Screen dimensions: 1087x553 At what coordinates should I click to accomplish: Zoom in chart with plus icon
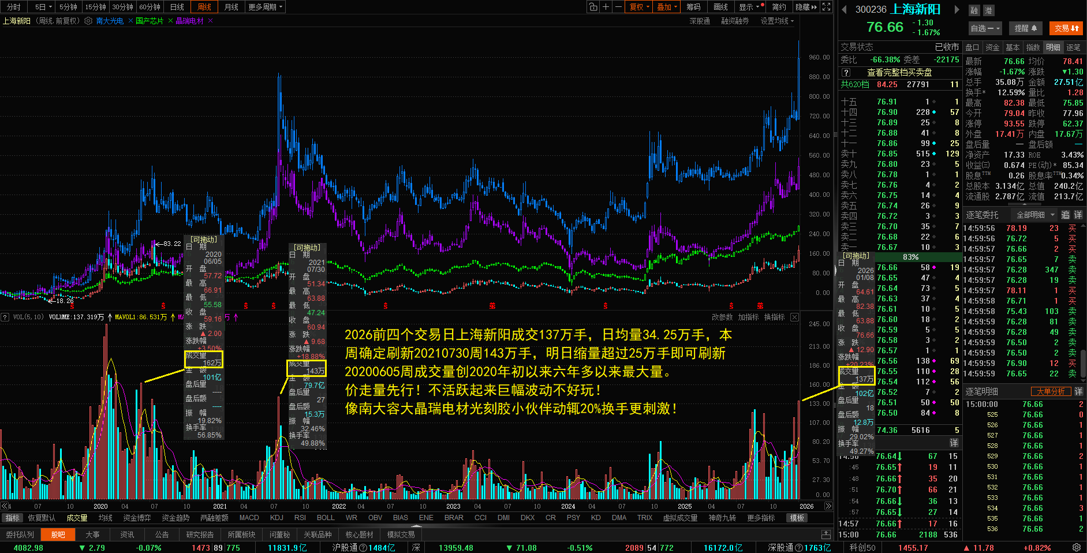click(x=606, y=7)
